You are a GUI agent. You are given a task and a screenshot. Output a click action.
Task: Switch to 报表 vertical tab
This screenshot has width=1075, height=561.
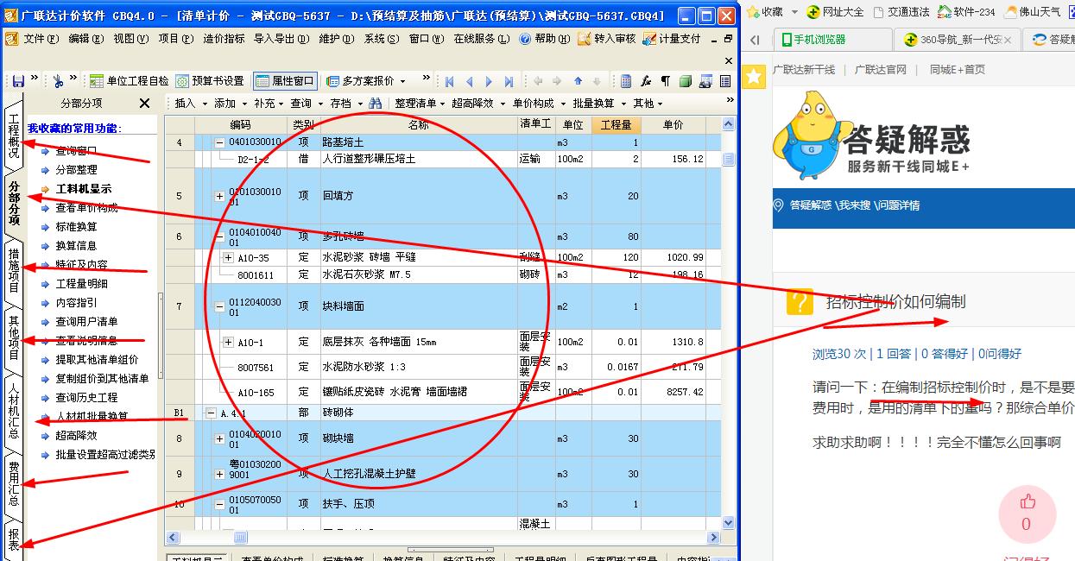point(13,539)
